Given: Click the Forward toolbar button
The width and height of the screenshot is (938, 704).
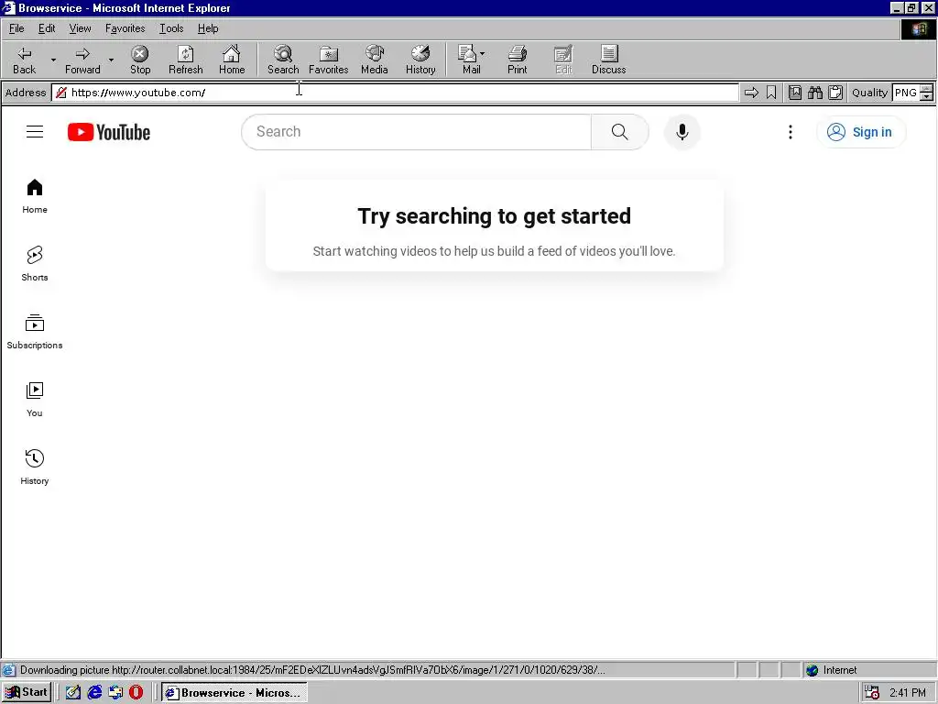Looking at the screenshot, I should click(82, 60).
